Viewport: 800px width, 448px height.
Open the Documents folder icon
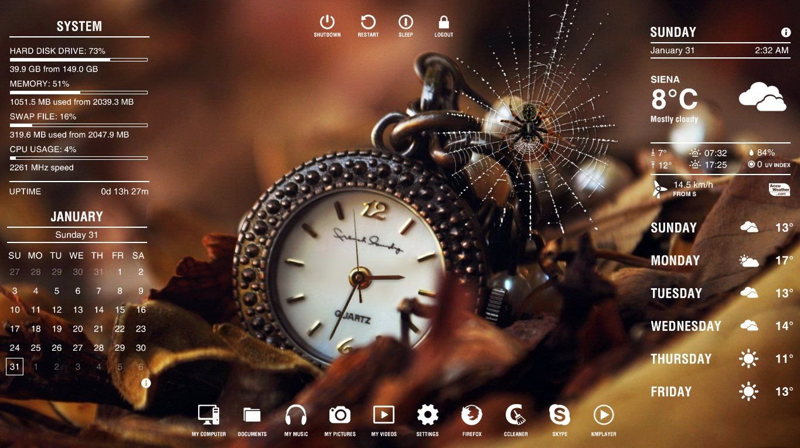pos(252,415)
